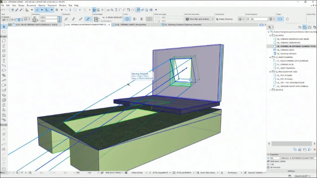This screenshot has width=317, height=178.
Task: Select the Slab tool in toolbox
Action: 4,71
